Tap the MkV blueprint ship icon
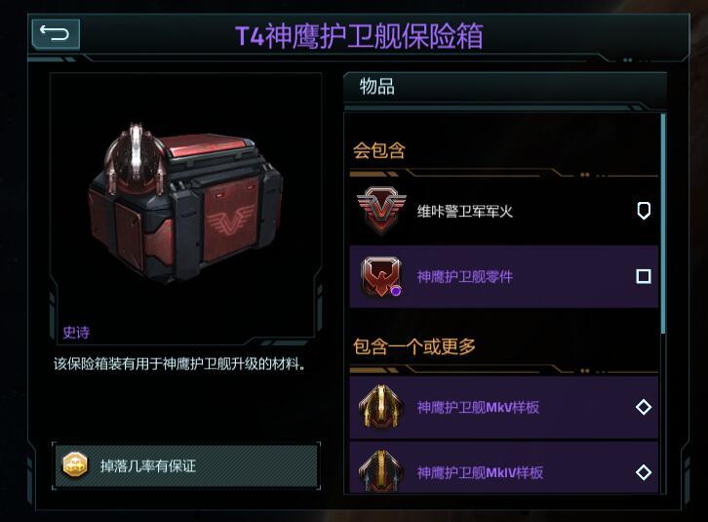 coord(381,407)
